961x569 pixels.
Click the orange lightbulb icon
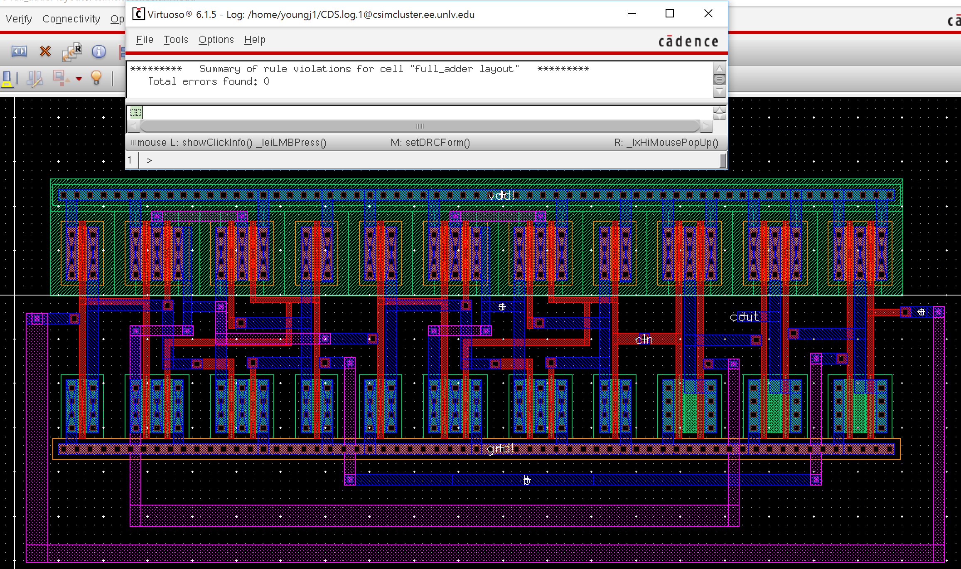(x=96, y=78)
